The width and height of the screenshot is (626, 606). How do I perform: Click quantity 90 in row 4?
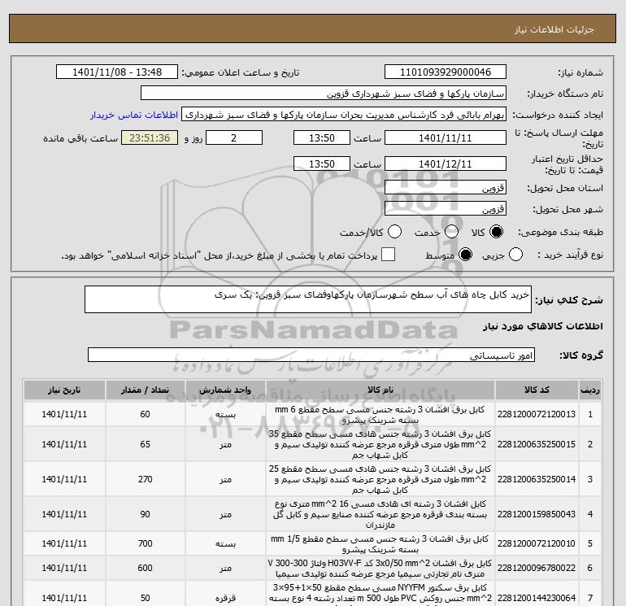click(145, 514)
